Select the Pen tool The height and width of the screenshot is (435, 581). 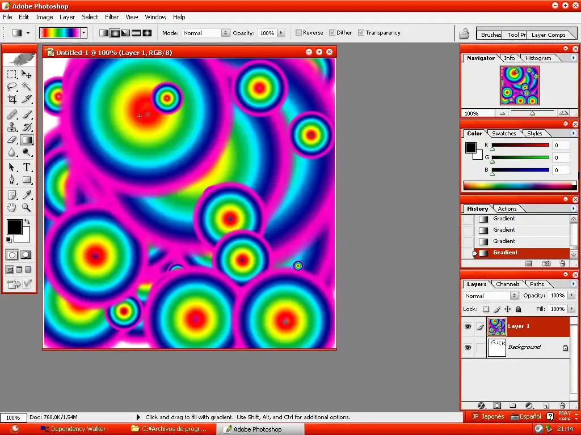(x=12, y=180)
